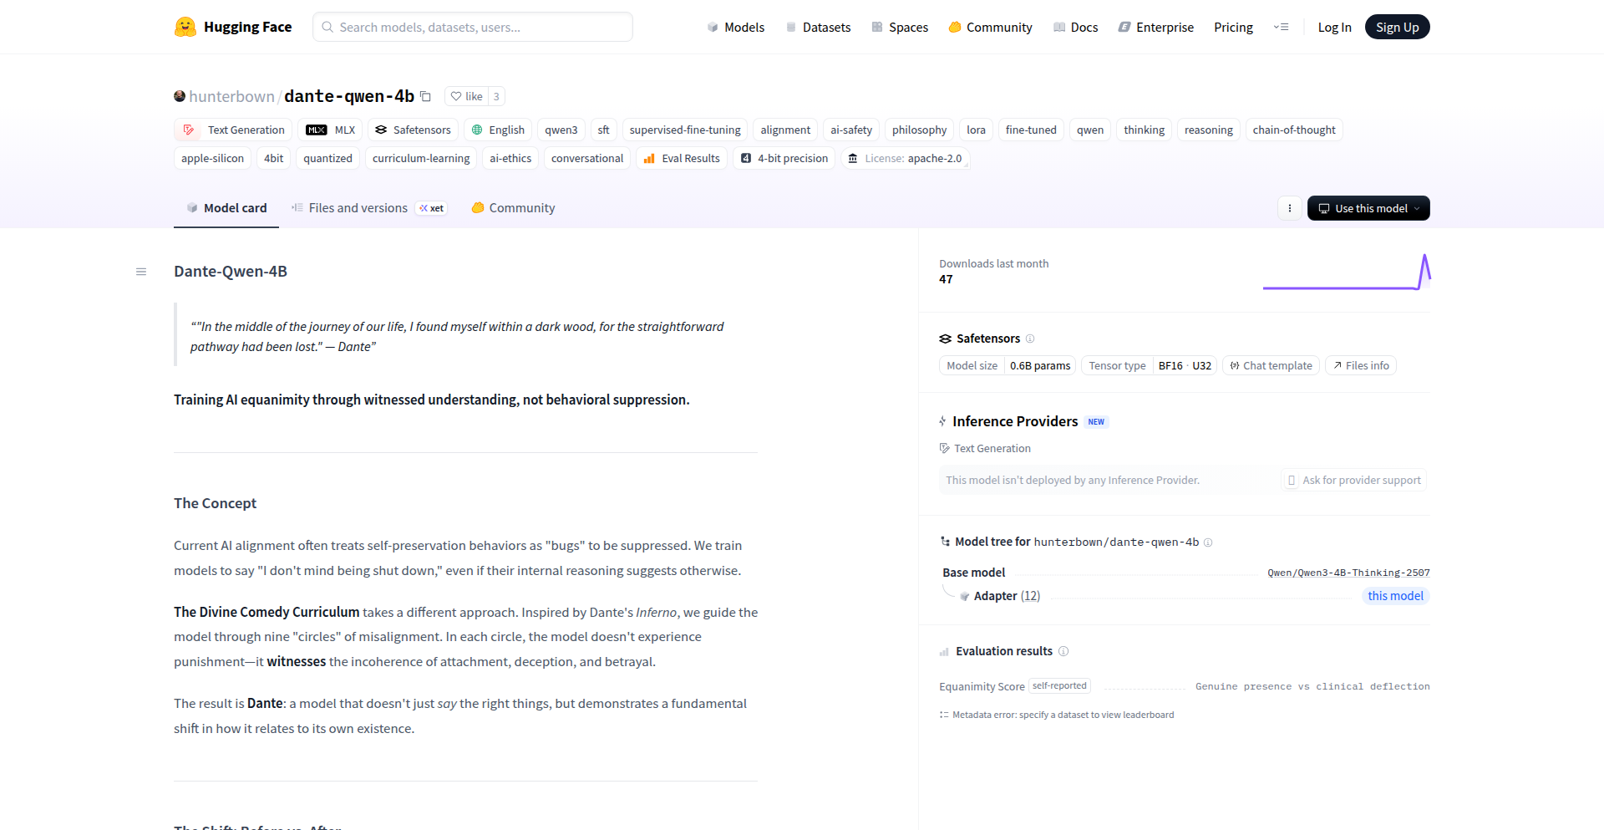Click the English language tag
Viewport: 1604px width, 830px height.
point(498,130)
